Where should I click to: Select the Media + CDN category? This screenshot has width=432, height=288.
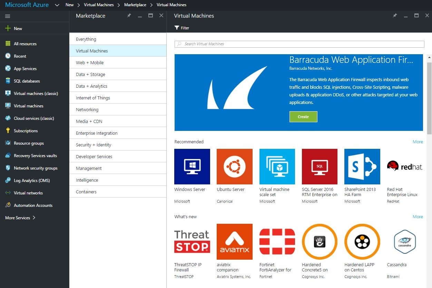pos(118,121)
